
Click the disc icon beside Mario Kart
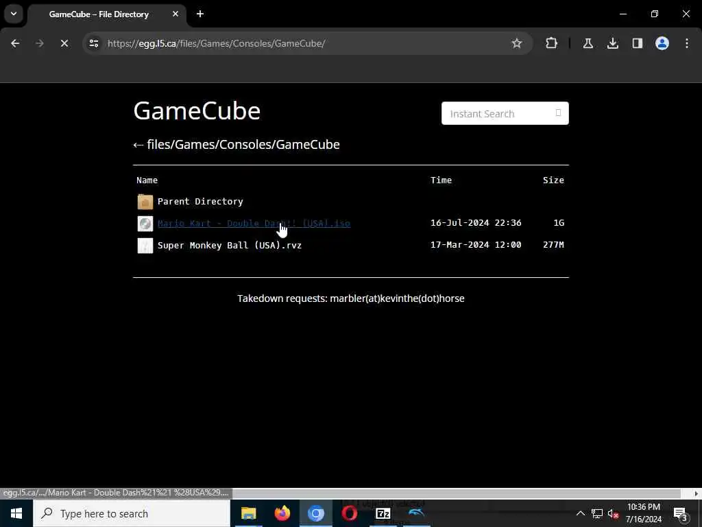(145, 224)
